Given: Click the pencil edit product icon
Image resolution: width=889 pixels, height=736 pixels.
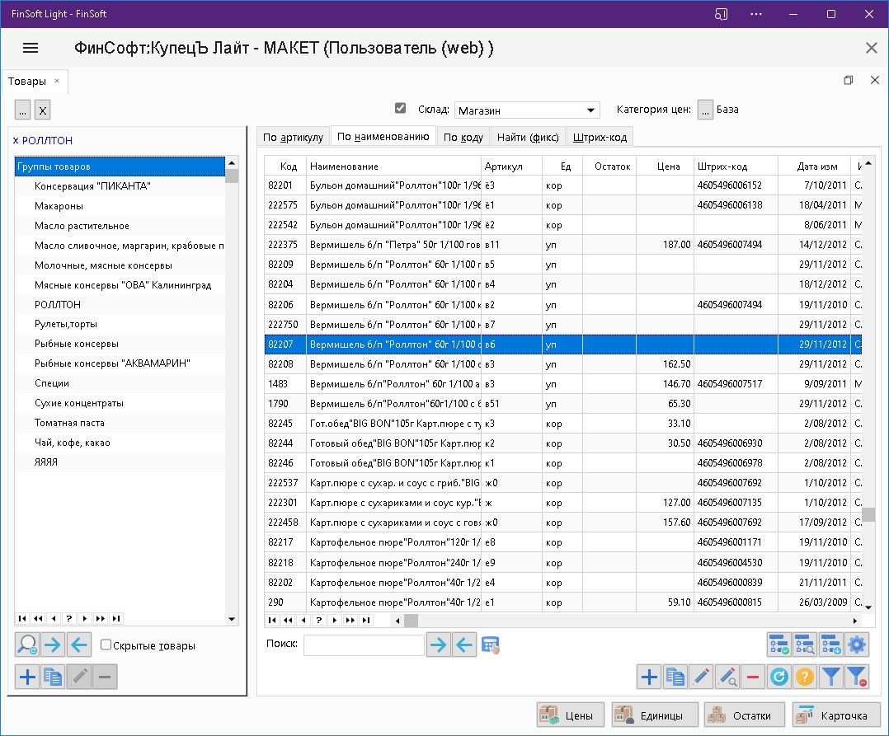Looking at the screenshot, I should pos(701,677).
